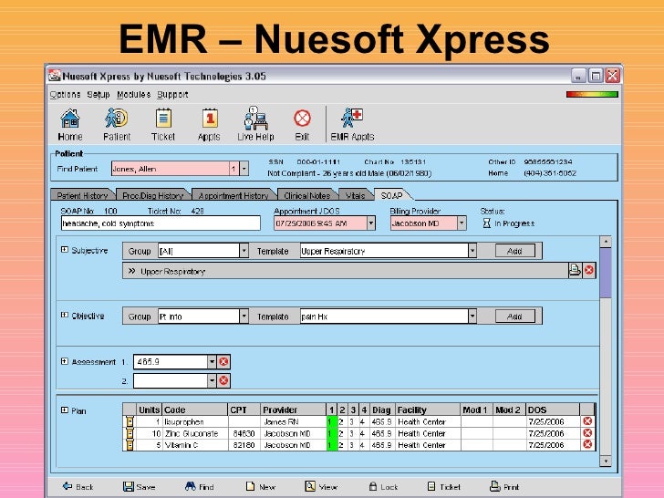Open Ticket from bottom toolbar
This screenshot has height=498, width=664.
(443, 486)
